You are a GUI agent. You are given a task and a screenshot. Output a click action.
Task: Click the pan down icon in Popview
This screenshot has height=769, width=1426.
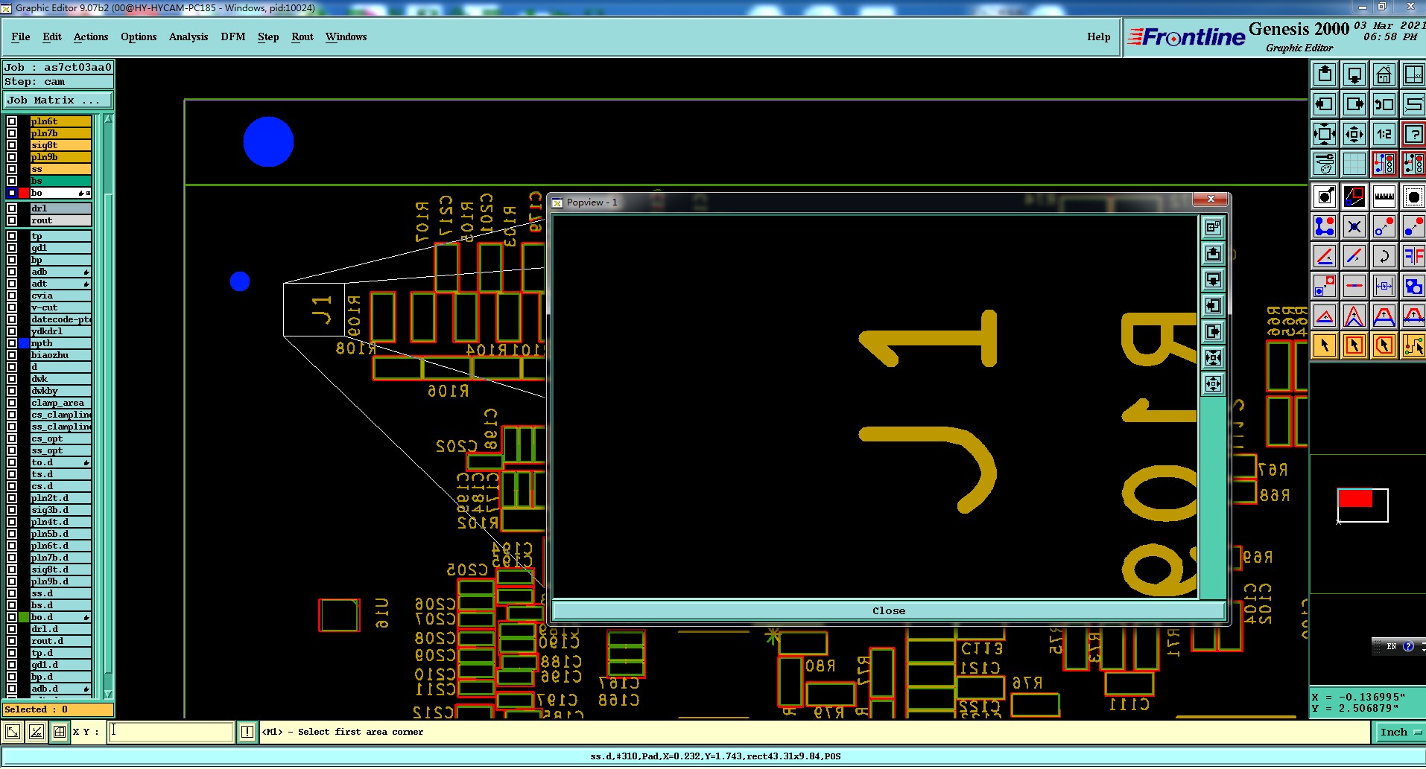click(x=1213, y=280)
